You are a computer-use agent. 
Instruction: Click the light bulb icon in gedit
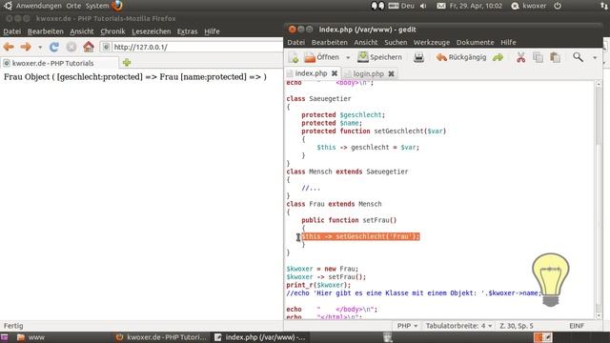(x=551, y=279)
